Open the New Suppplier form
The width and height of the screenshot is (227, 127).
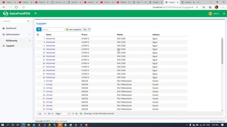click(x=74, y=29)
